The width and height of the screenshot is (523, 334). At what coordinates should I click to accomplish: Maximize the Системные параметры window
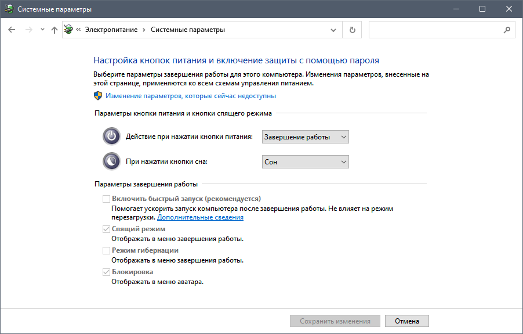tap(482, 9)
